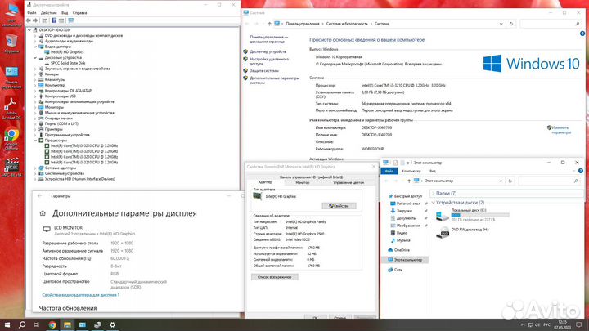Viewport: 589px width, 331px height.
Task: Select OneDrive in Explorer sidebar
Action: coord(402,250)
